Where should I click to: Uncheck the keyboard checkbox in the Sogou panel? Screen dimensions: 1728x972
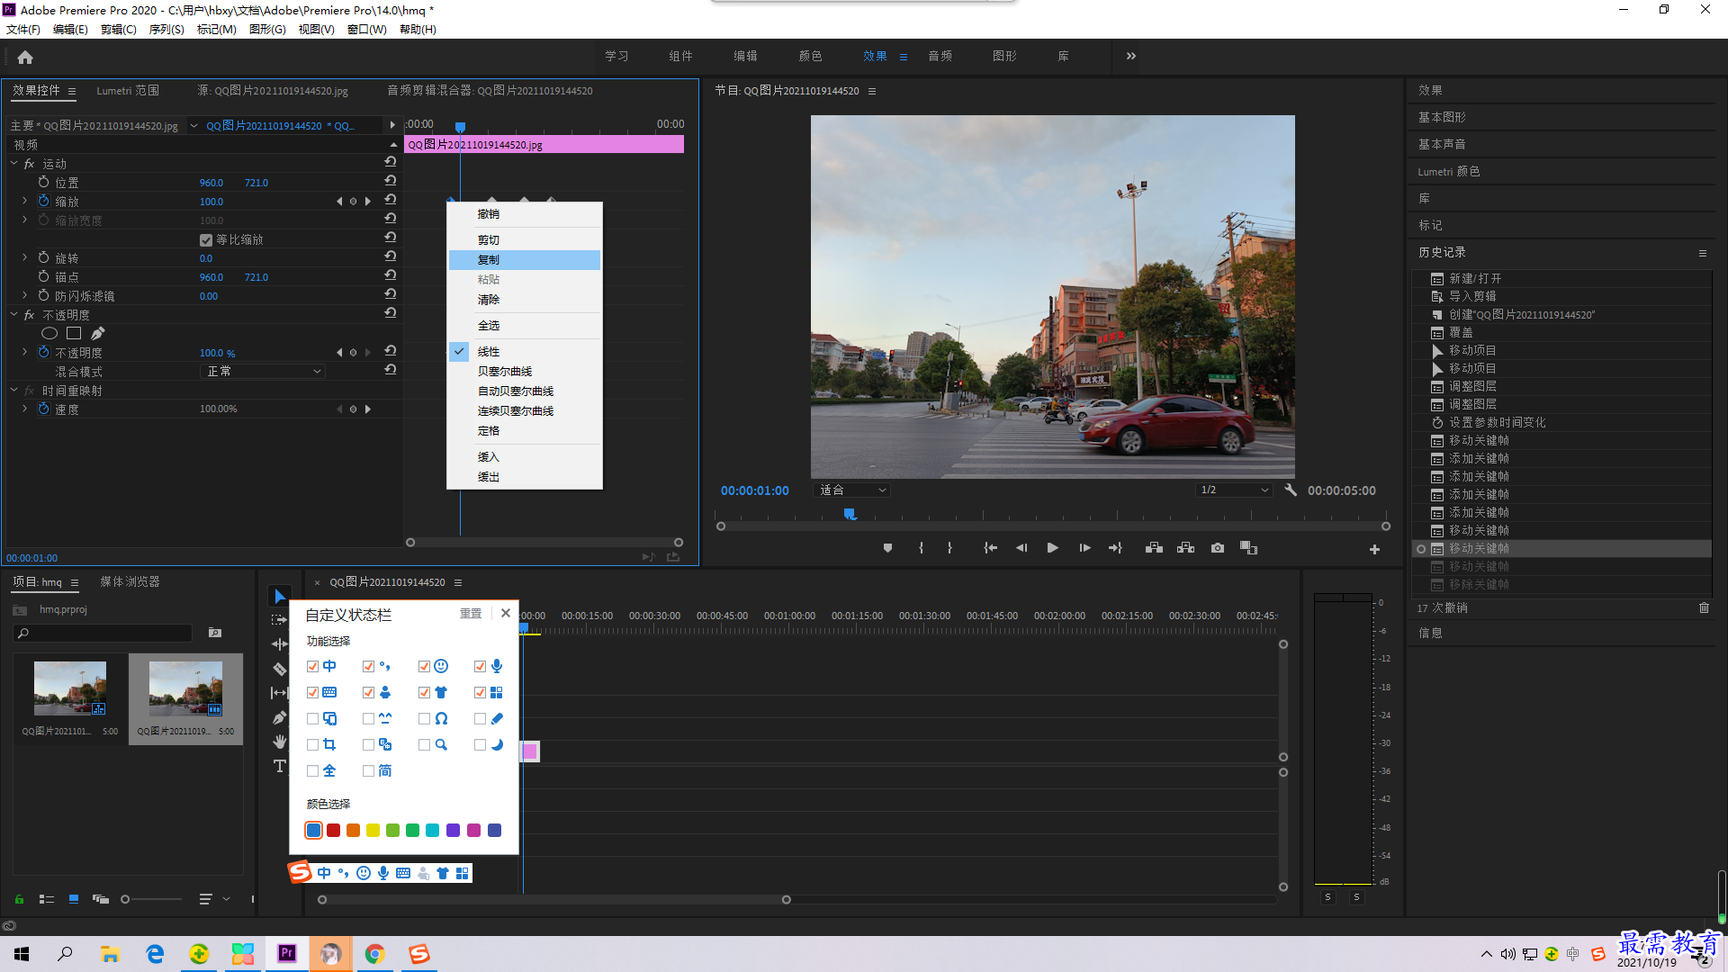[x=312, y=693]
